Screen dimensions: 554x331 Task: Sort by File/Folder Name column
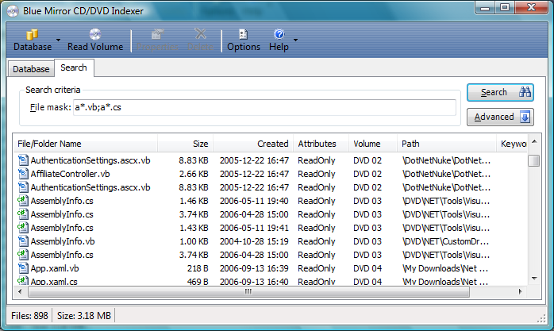[x=85, y=144]
